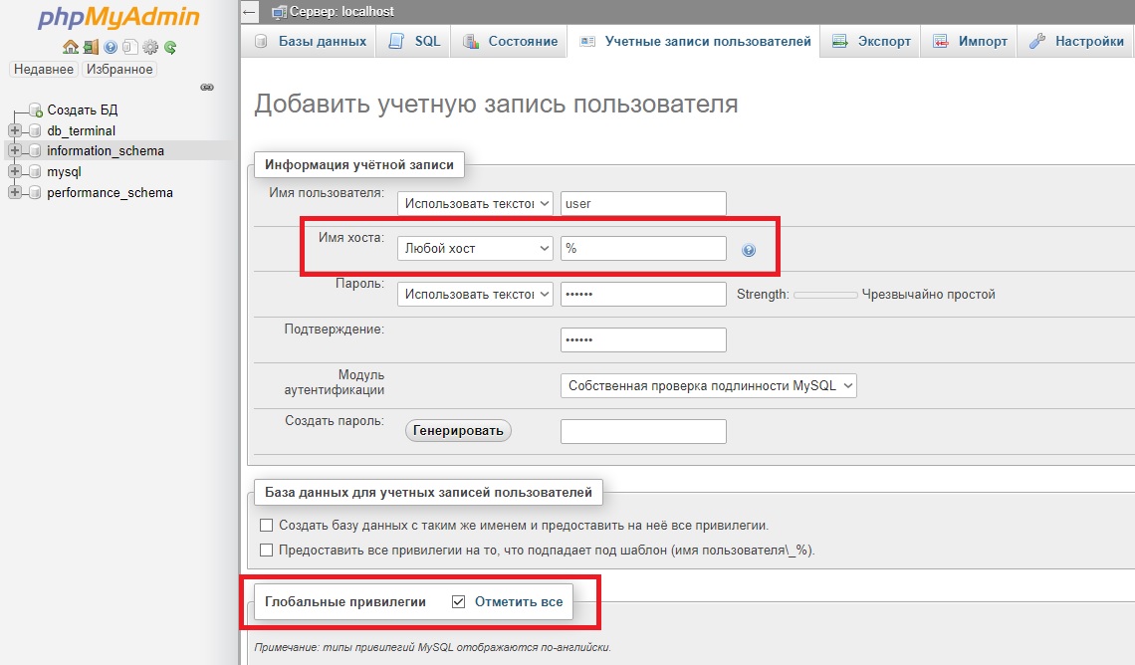Screen dimensions: 1135x665
Task: Go to the Состояние tab
Action: coord(511,41)
